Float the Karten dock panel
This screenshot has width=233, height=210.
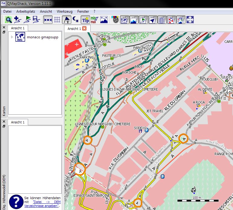pos(4,32)
